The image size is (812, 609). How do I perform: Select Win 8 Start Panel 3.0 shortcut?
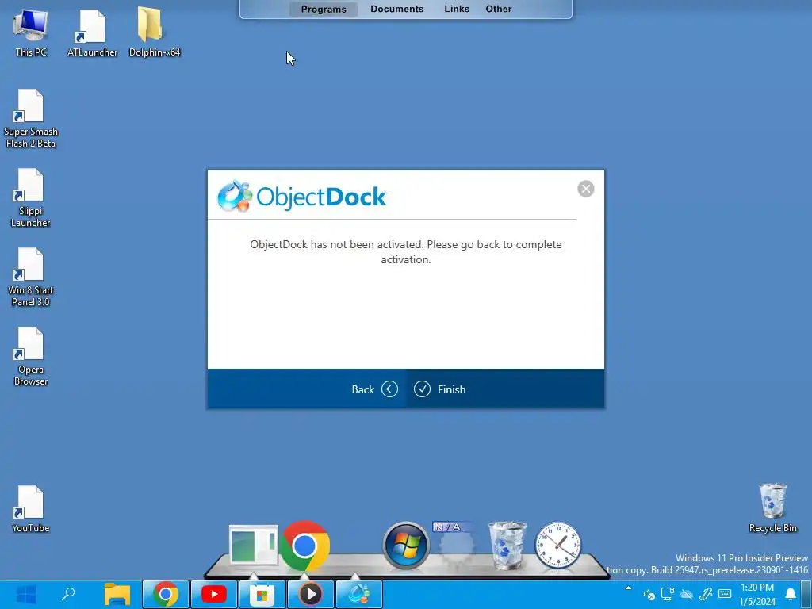[31, 277]
